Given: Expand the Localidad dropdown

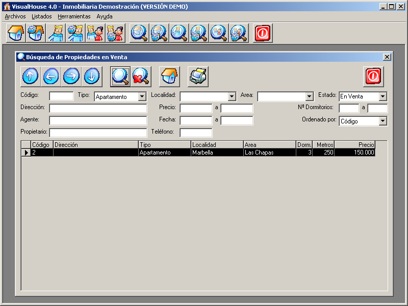Looking at the screenshot, I should click(x=232, y=96).
